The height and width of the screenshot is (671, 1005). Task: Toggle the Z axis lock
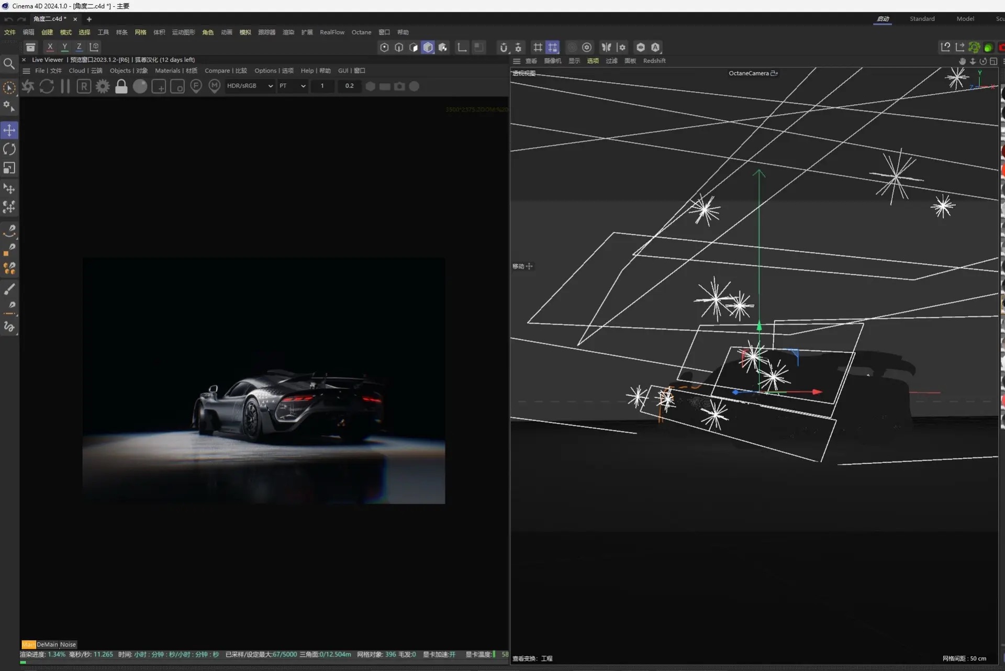pyautogui.click(x=79, y=47)
